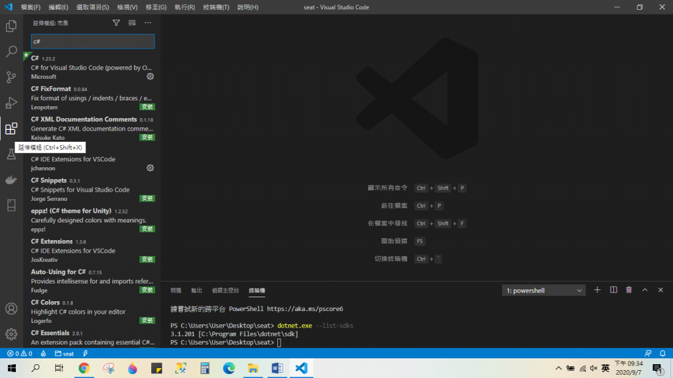Open Word from the taskbar
Screen dimensions: 673x378
click(277, 368)
